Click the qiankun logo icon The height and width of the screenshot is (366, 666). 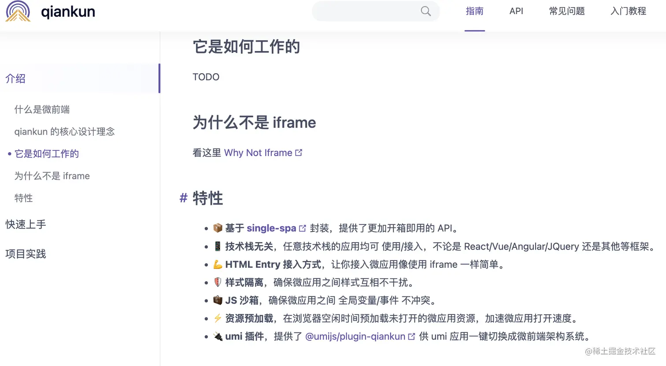pyautogui.click(x=18, y=11)
